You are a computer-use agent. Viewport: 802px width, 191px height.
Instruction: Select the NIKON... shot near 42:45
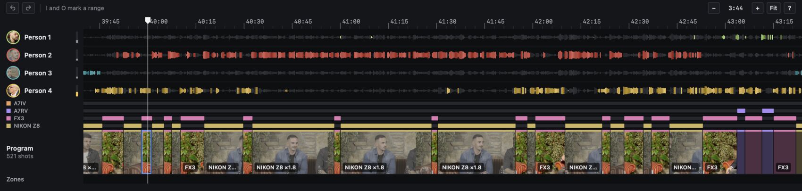[x=686, y=152]
